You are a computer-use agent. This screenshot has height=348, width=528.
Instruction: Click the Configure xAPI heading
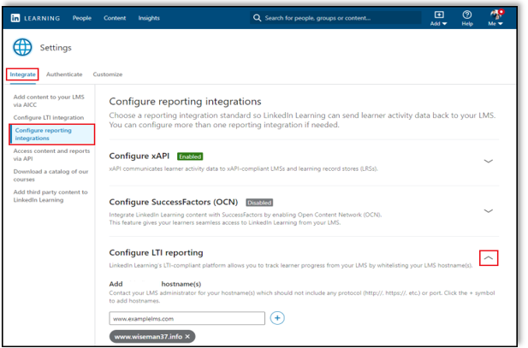pos(139,156)
